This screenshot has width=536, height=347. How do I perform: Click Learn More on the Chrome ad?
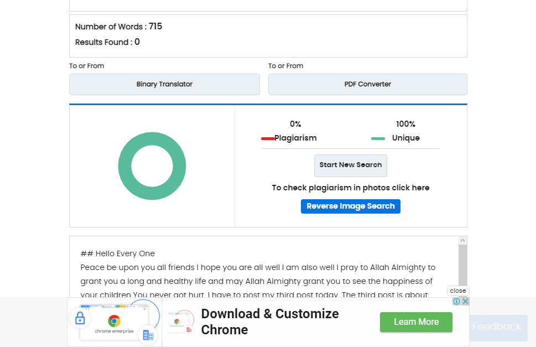point(416,322)
